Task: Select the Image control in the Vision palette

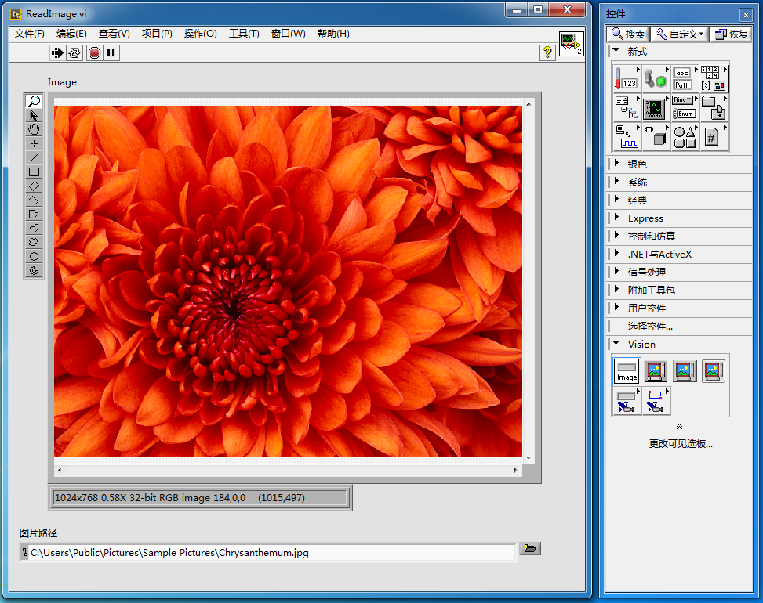Action: (x=627, y=371)
